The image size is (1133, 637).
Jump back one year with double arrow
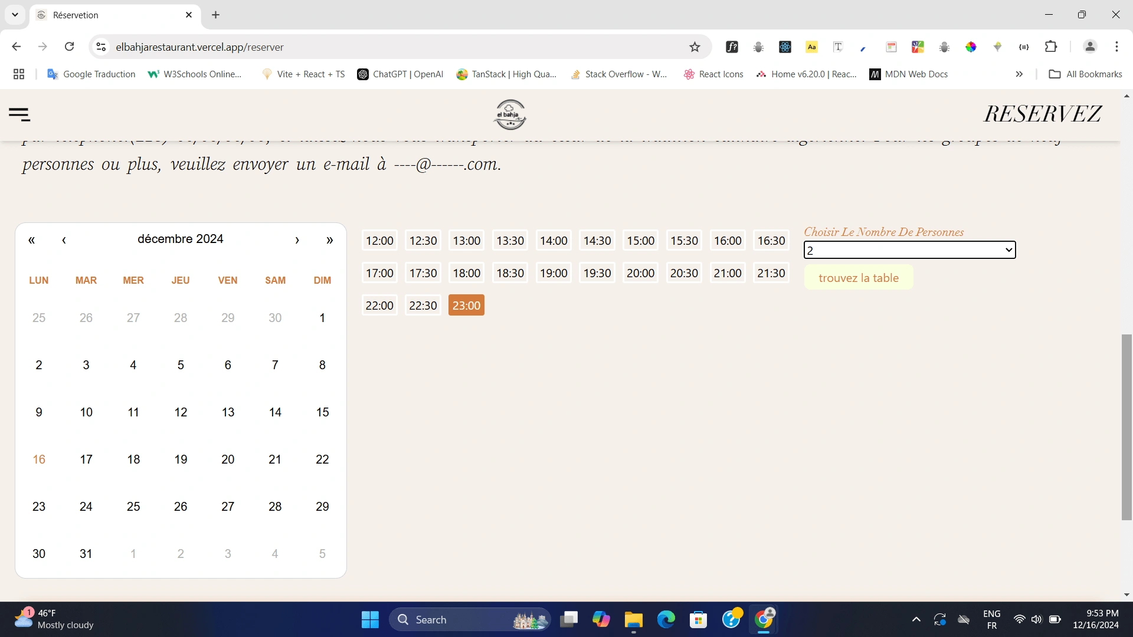tap(32, 240)
